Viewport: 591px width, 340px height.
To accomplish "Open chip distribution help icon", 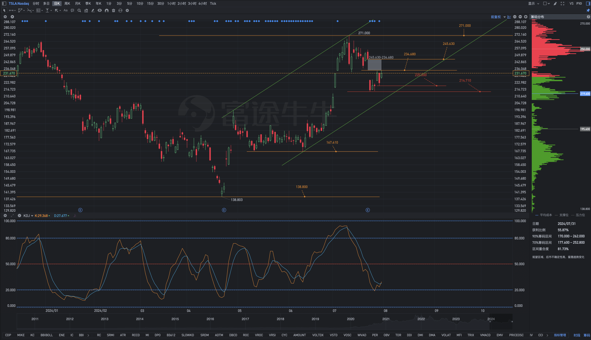I will 588,17.
